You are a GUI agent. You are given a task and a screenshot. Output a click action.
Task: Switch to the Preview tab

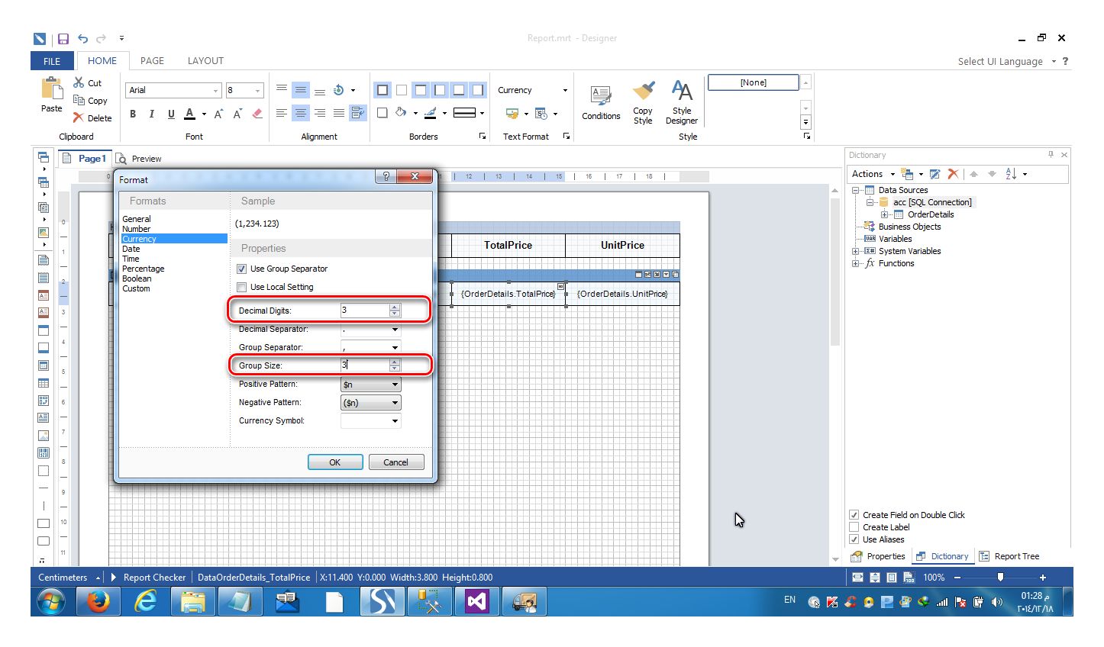139,159
